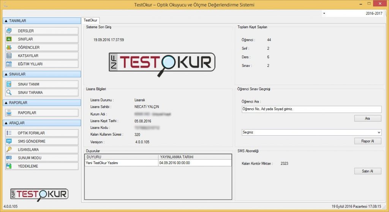Click the sidebar TestOkur logo
This screenshot has width=389, height=212.
tap(39, 195)
